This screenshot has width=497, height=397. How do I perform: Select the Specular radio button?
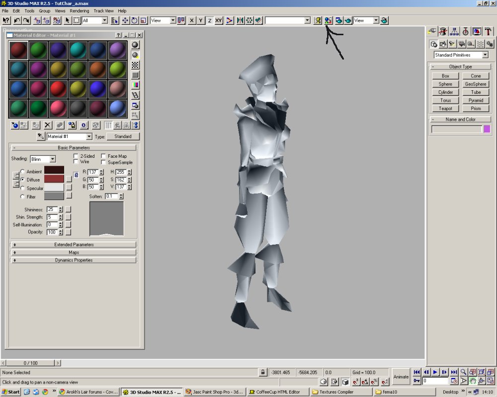[22, 188]
